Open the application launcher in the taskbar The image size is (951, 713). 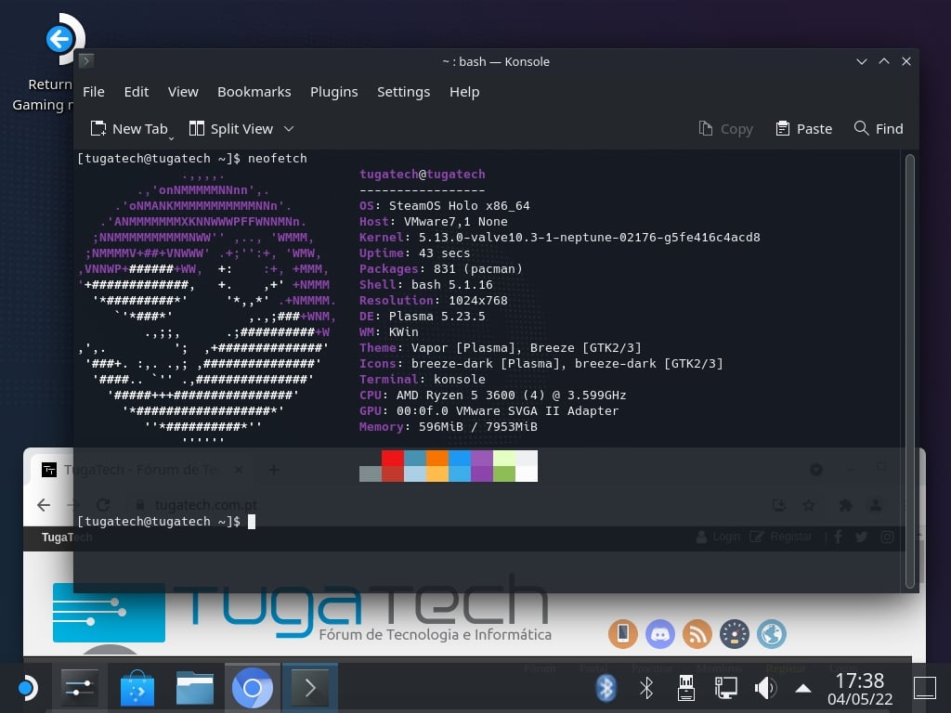pyautogui.click(x=27, y=688)
